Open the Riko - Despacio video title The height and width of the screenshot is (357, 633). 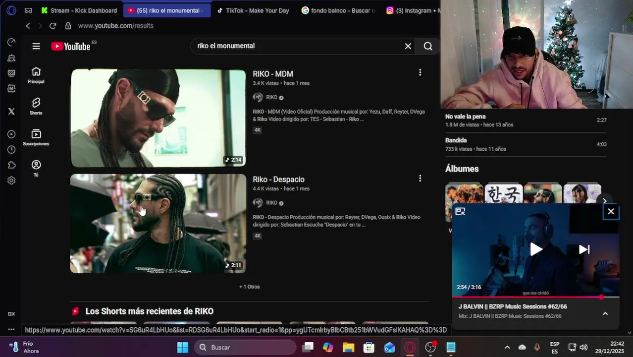(x=278, y=179)
